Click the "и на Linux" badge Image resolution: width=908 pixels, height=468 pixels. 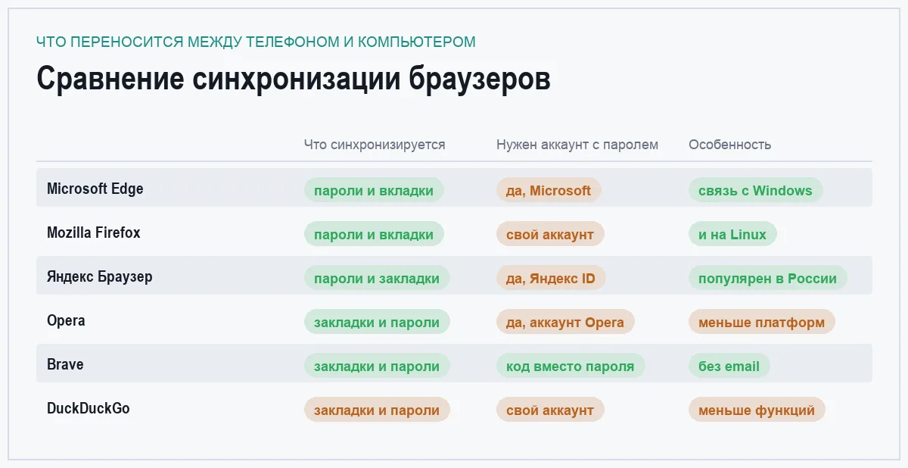point(732,234)
